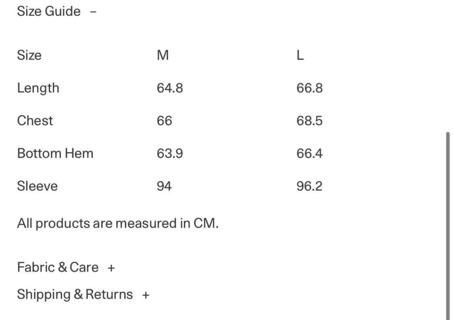Click the Bottom Hem row label
Image resolution: width=453 pixels, height=320 pixels.
55,153
